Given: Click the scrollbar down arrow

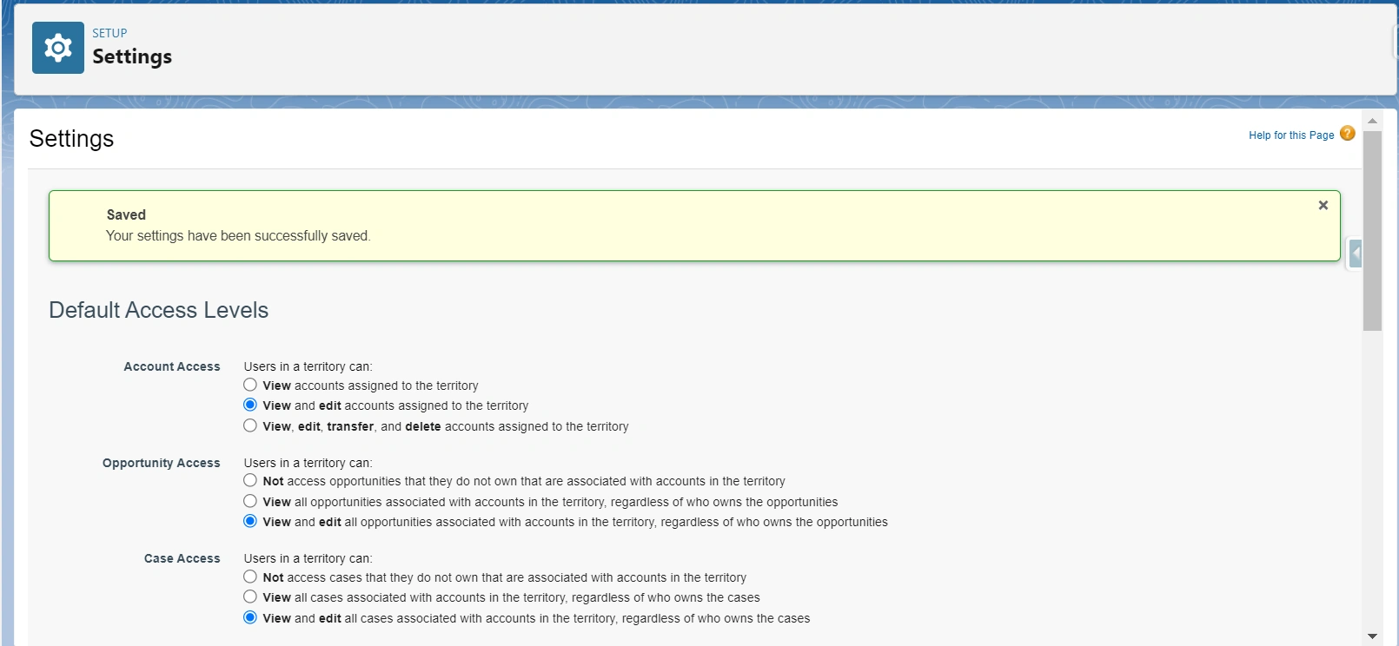Looking at the screenshot, I should pyautogui.click(x=1372, y=636).
